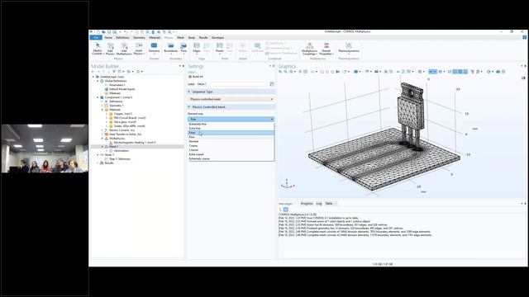Click the Open file quick access icon
529x297 pixels.
click(x=103, y=32)
